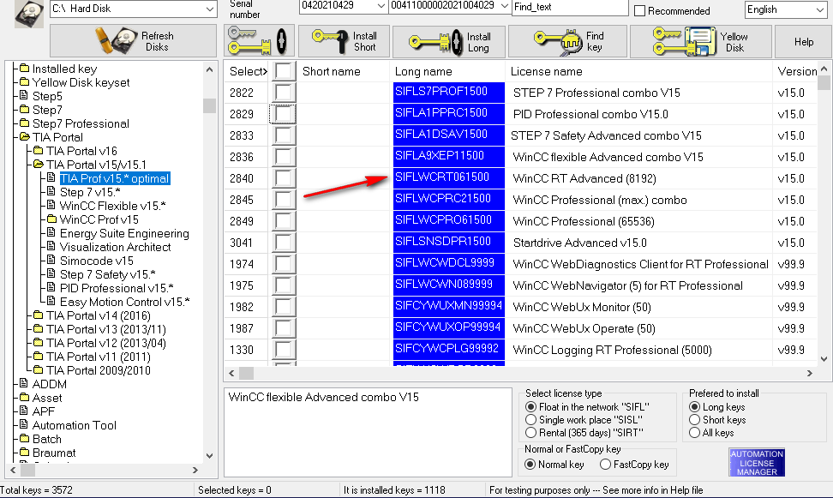833x498 pixels.
Task: Click the Find_text input field
Action: tap(570, 7)
